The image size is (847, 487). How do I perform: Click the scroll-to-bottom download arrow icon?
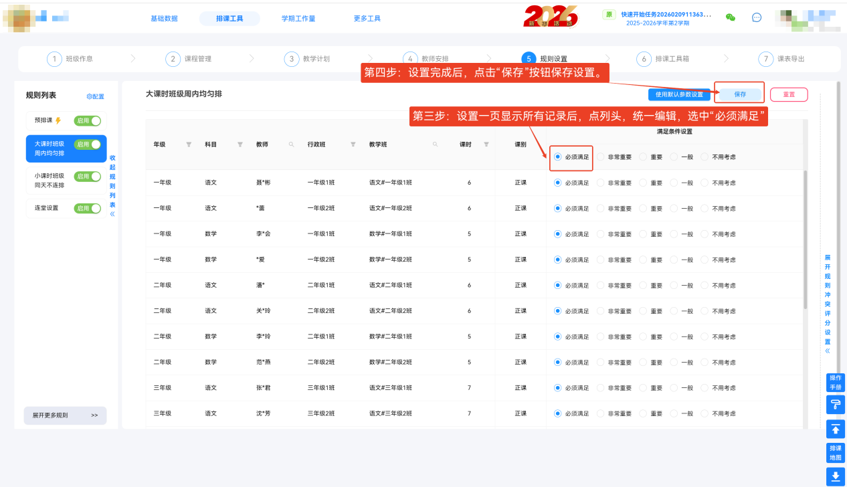click(x=836, y=476)
